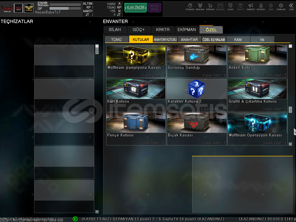The width and height of the screenshot is (296, 222).
Task: Click the equipment list scroll down arrow
Action: [x=97, y=212]
